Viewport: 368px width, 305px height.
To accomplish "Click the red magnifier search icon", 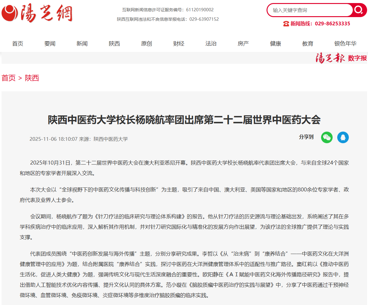I will (x=359, y=10).
